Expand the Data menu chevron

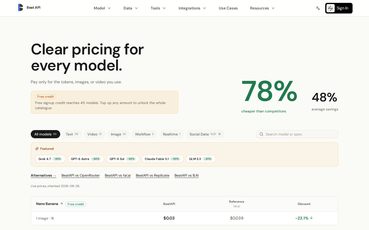[136, 8]
